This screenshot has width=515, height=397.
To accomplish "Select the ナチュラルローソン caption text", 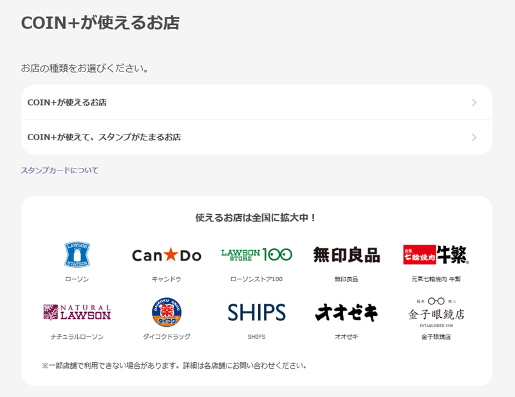I will coord(77,337).
